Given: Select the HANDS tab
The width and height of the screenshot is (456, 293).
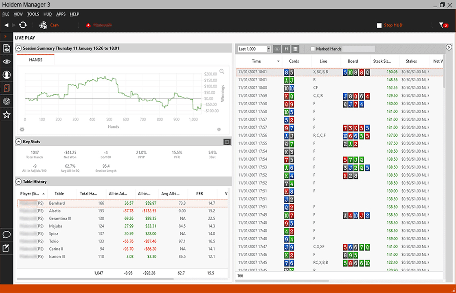Looking at the screenshot, I should [x=36, y=60].
